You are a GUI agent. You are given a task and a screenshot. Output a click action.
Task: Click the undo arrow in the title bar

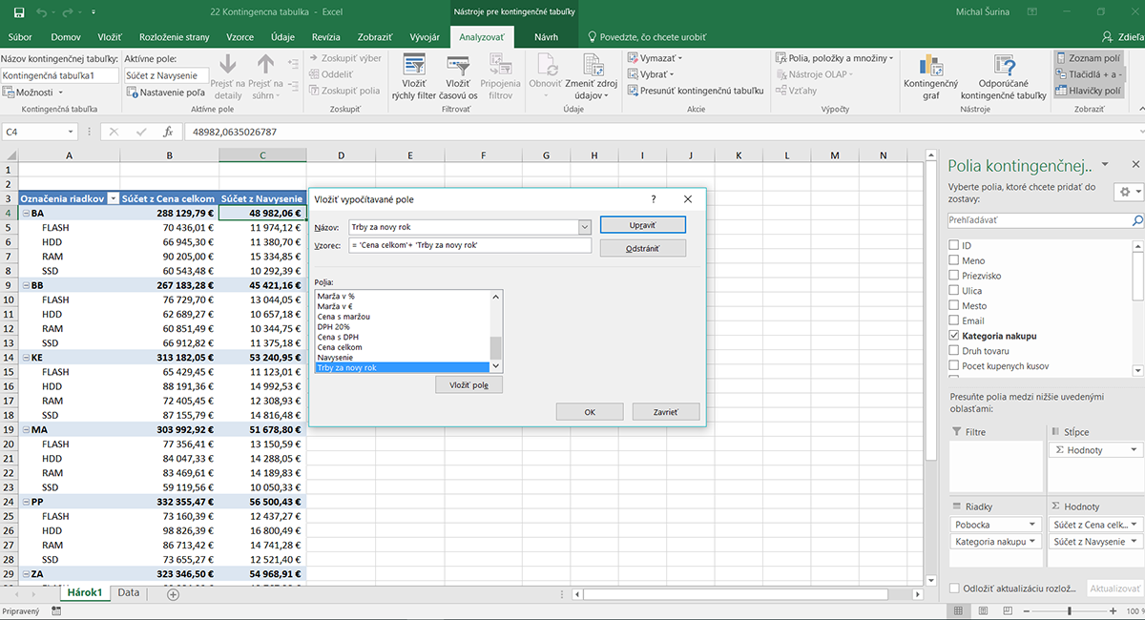[x=42, y=11]
